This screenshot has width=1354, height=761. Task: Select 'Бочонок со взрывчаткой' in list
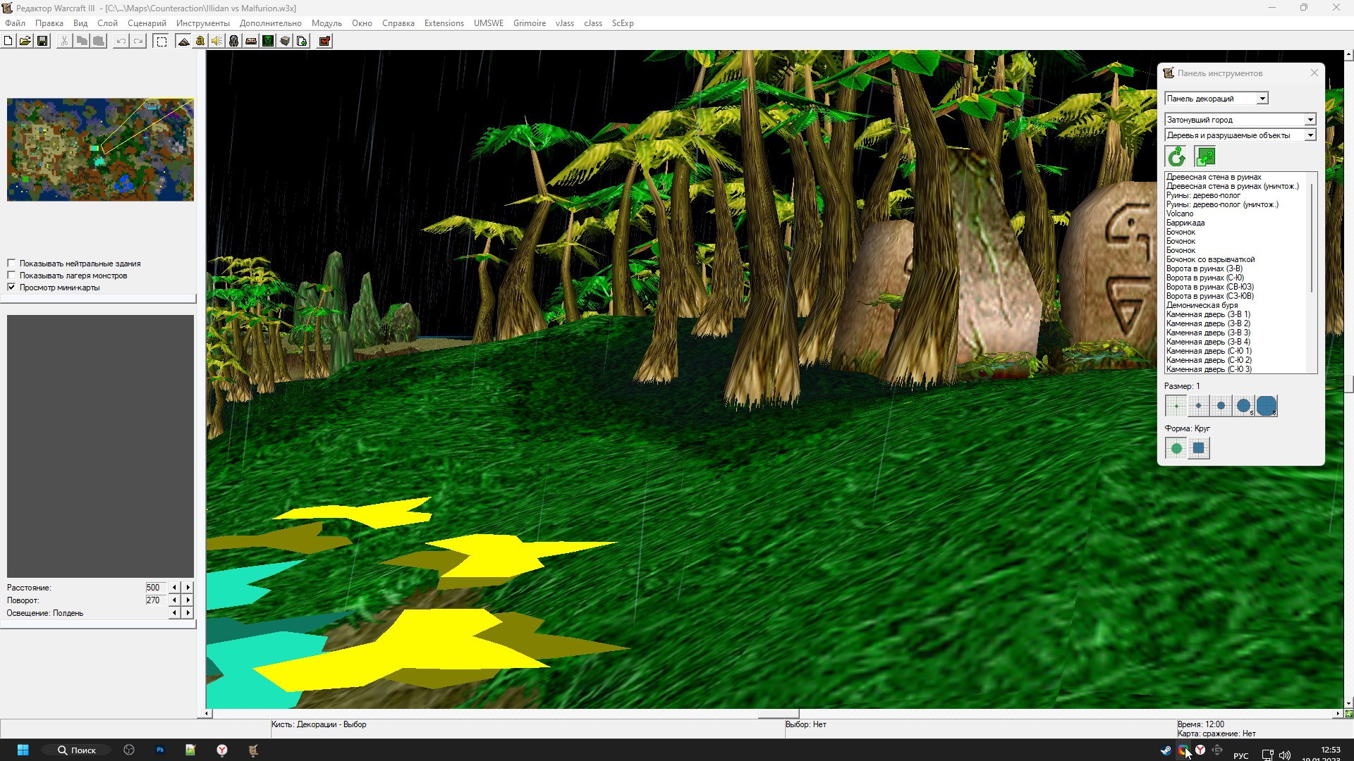click(1210, 259)
